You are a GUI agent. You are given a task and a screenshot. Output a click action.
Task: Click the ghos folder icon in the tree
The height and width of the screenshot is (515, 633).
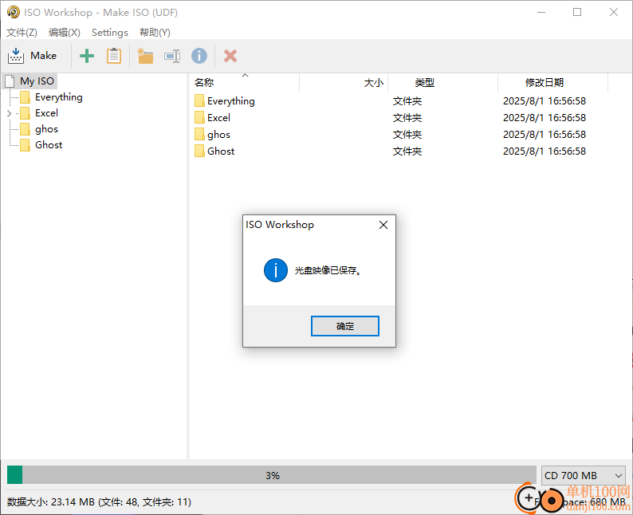pyautogui.click(x=25, y=129)
